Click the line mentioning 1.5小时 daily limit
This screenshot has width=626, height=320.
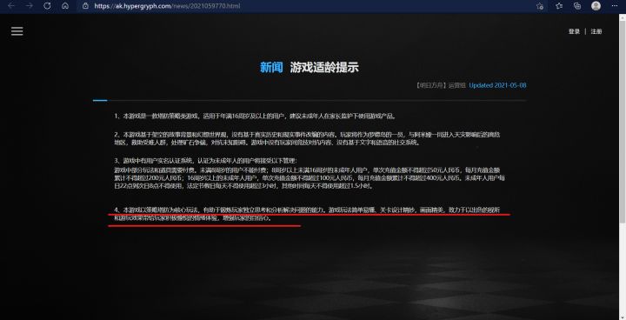click(x=243, y=186)
